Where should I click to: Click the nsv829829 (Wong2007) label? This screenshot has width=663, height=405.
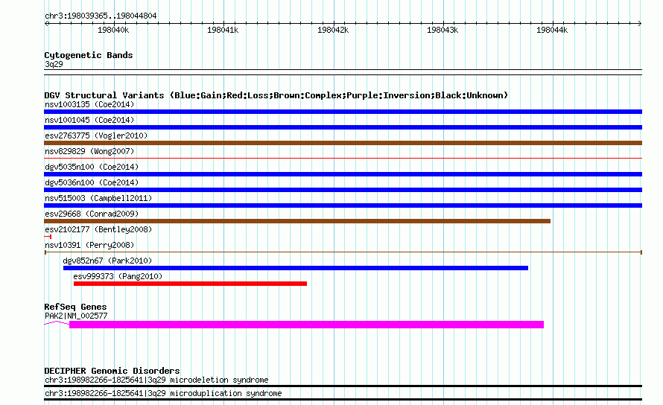tap(89, 151)
